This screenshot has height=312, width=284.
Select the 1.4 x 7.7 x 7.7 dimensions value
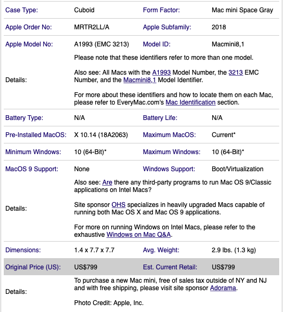tap(94, 250)
